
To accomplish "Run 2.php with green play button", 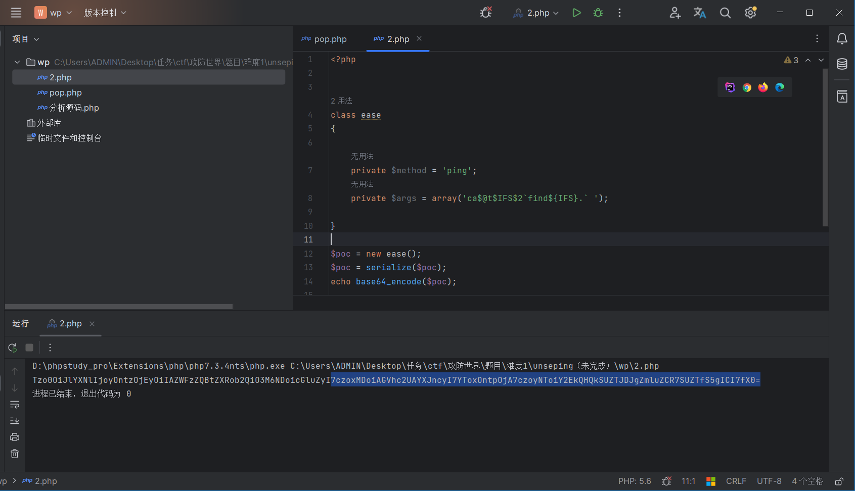I will (576, 13).
